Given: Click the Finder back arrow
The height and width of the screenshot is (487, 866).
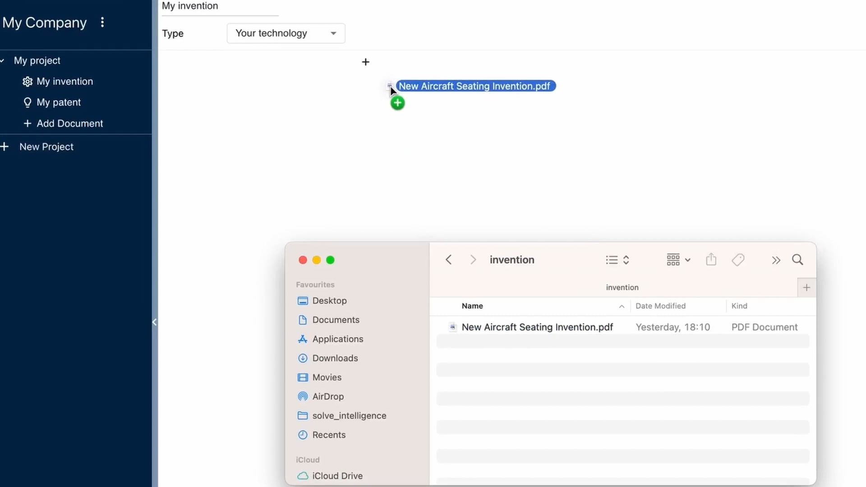Looking at the screenshot, I should point(448,260).
